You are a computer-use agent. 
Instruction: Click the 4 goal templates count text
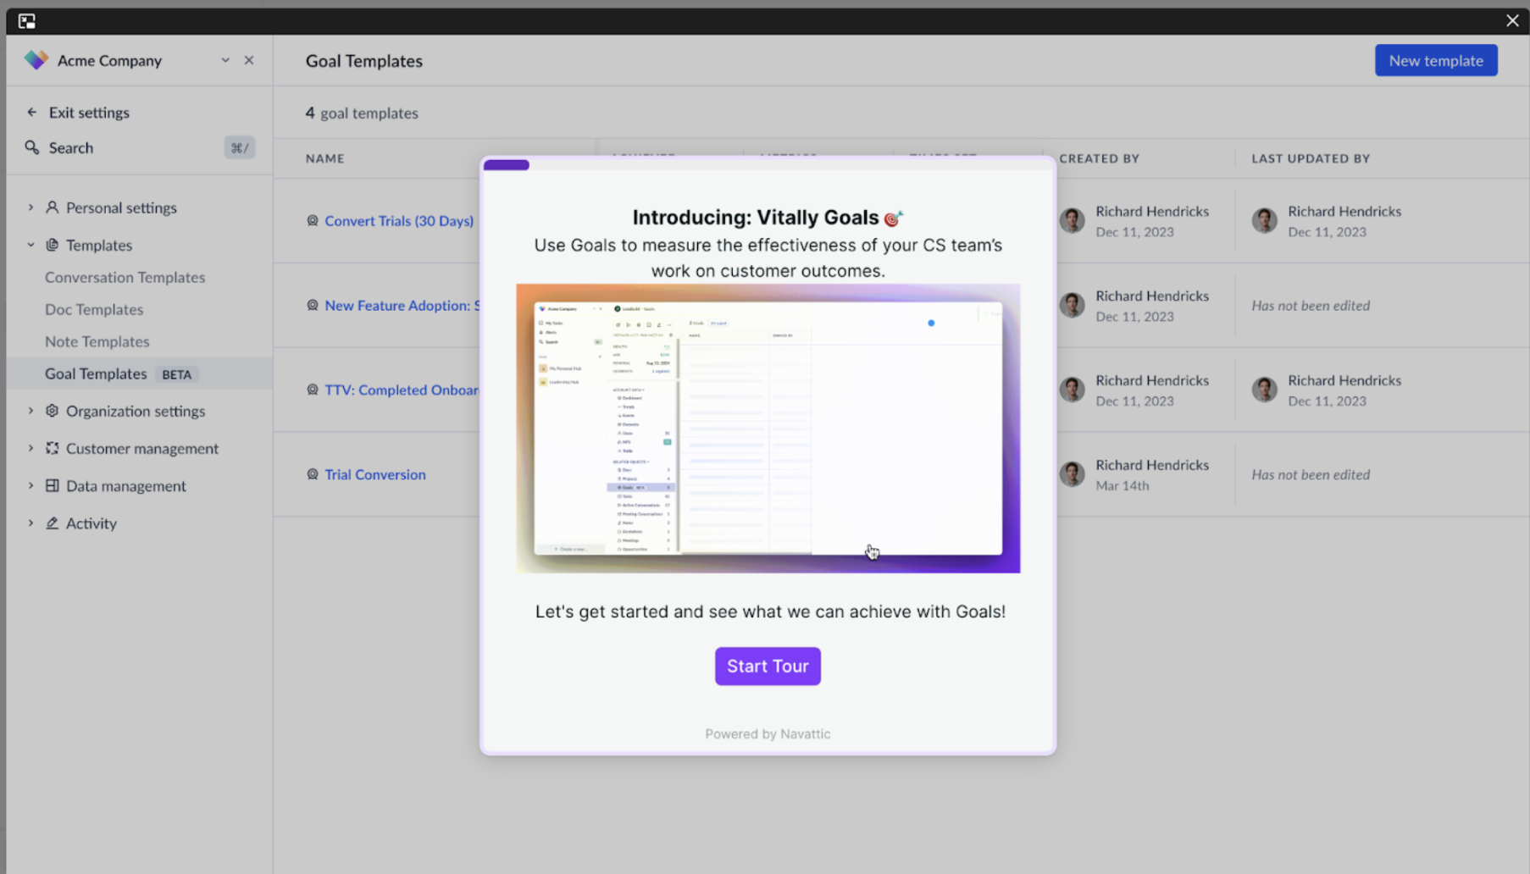tap(362, 113)
